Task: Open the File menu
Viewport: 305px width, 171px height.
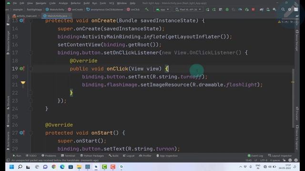Action: point(15,3)
